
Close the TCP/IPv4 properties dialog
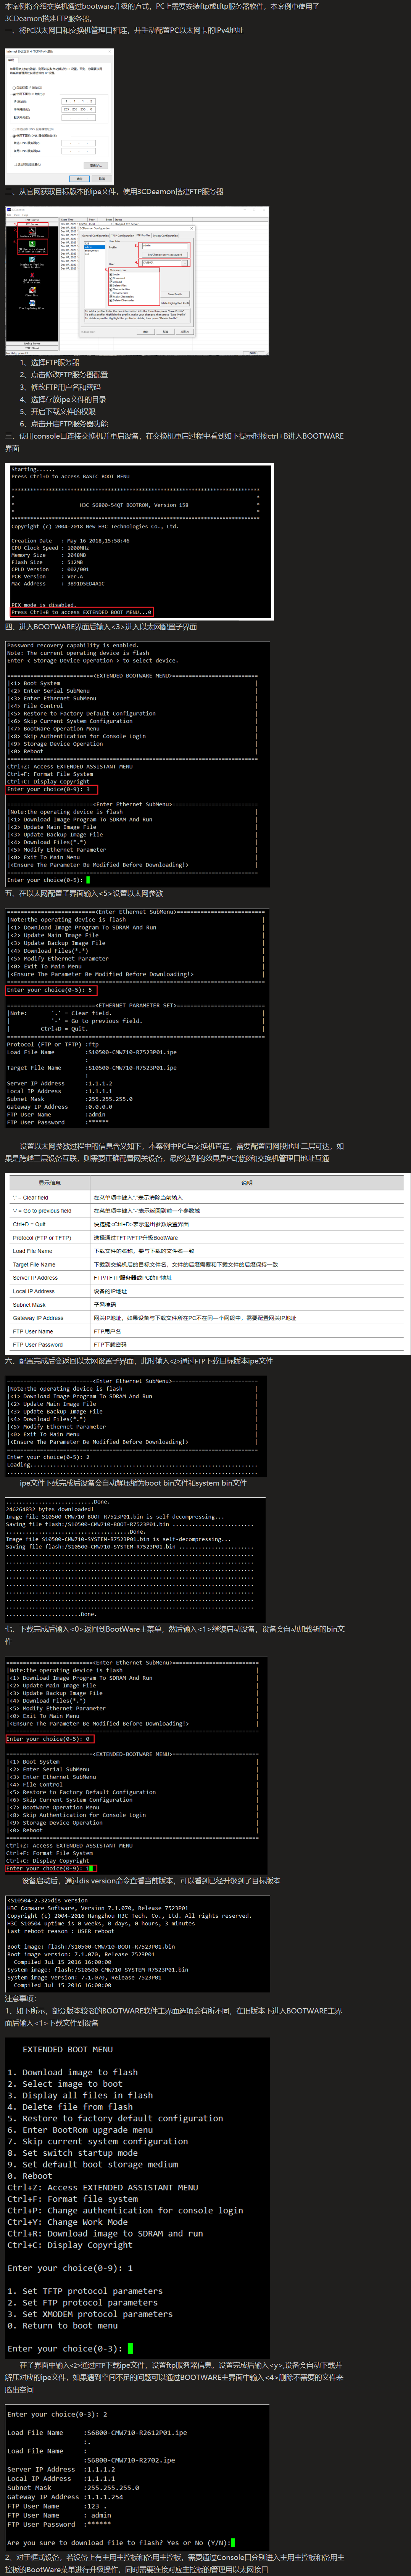[110, 51]
